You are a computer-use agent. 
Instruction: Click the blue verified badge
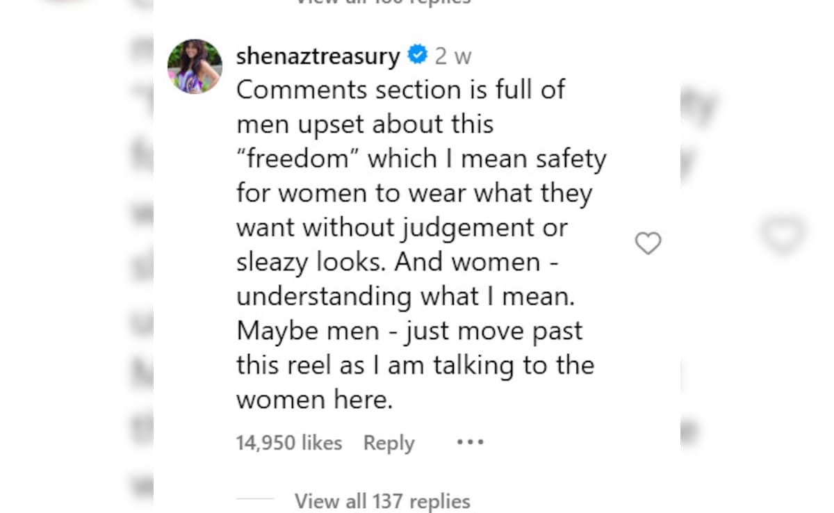point(417,55)
